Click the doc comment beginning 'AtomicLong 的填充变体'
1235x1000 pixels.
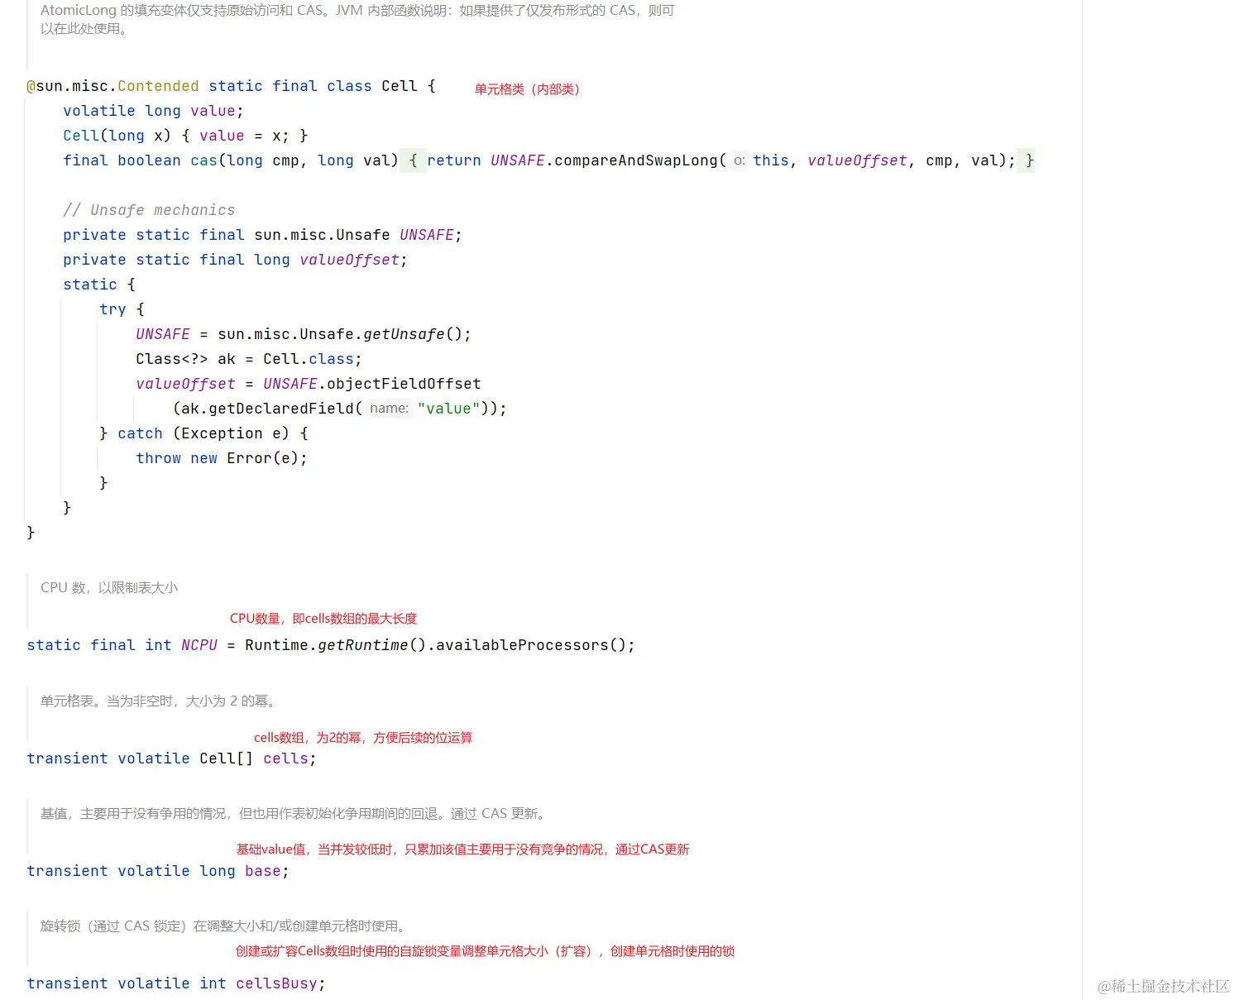(357, 20)
